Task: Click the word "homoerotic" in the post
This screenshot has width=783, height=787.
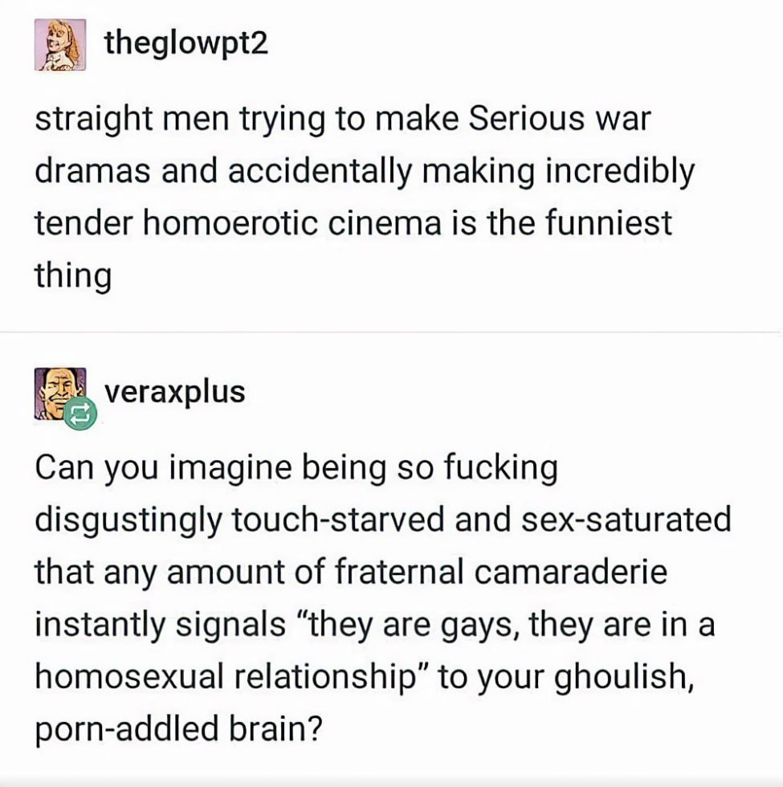Action: click(x=231, y=223)
